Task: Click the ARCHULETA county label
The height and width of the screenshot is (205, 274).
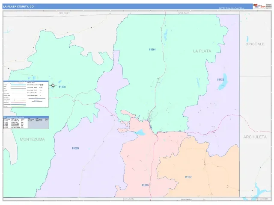Action: tap(255, 137)
